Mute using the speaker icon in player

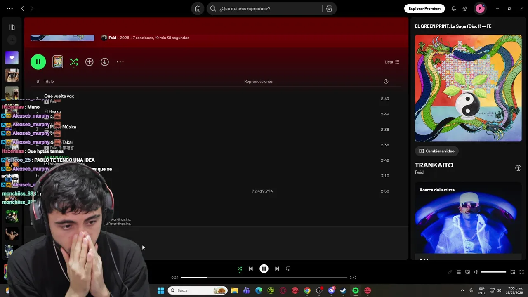pyautogui.click(x=476, y=272)
